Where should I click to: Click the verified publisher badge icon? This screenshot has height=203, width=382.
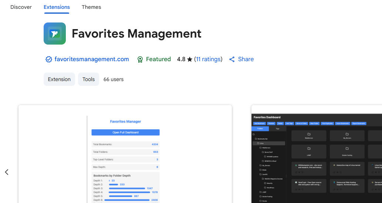point(49,59)
